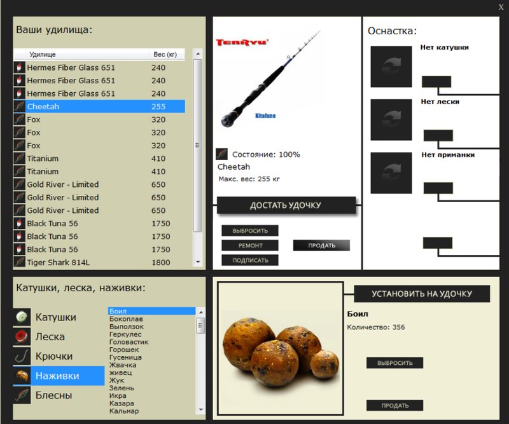Image resolution: width=509 pixels, height=424 pixels.
Task: Click the bait list scrollbar thumb
Action: click(201, 325)
